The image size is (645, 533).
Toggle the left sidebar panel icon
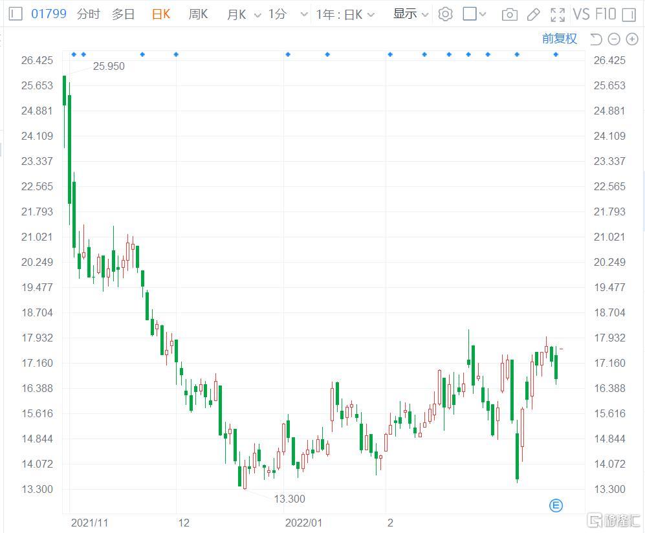(16, 14)
